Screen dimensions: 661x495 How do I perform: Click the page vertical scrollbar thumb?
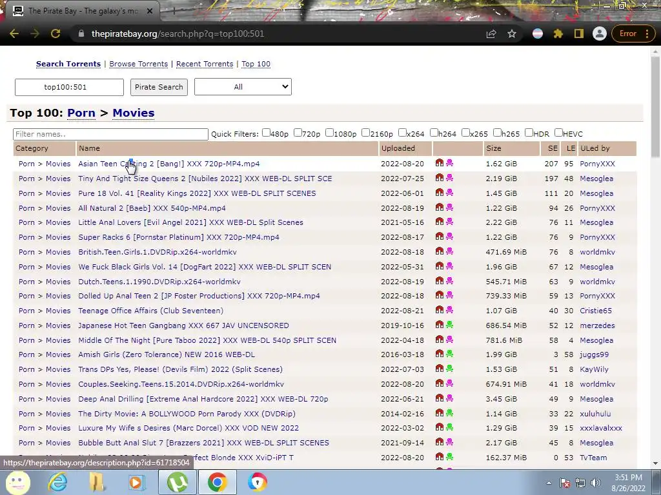[656, 108]
